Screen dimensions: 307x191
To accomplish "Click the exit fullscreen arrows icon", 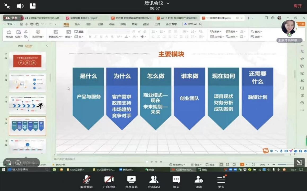I will [7, 6].
